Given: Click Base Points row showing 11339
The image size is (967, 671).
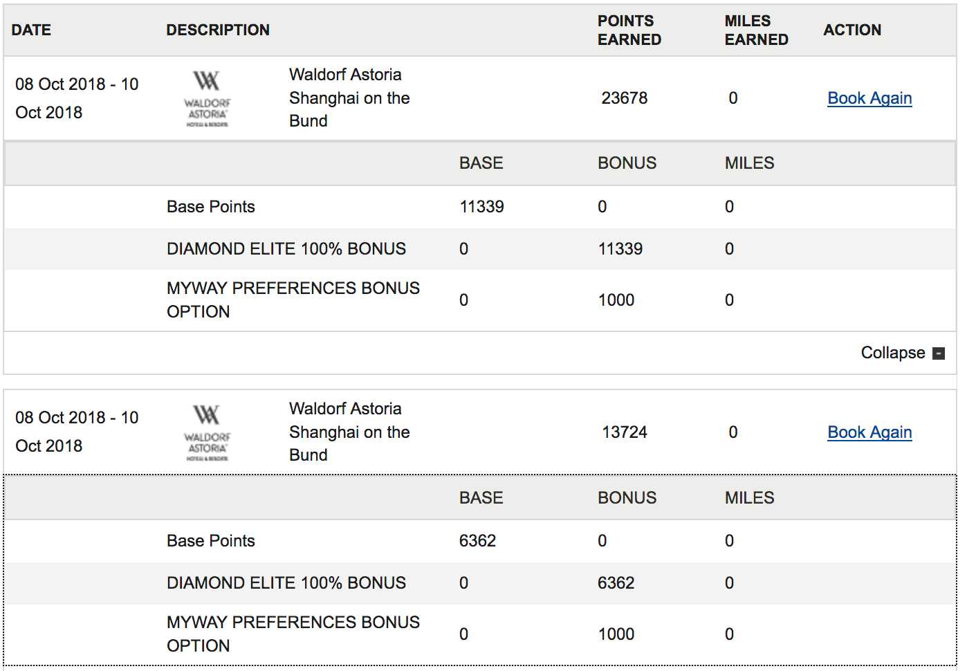Looking at the screenshot, I should pyautogui.click(x=211, y=207).
